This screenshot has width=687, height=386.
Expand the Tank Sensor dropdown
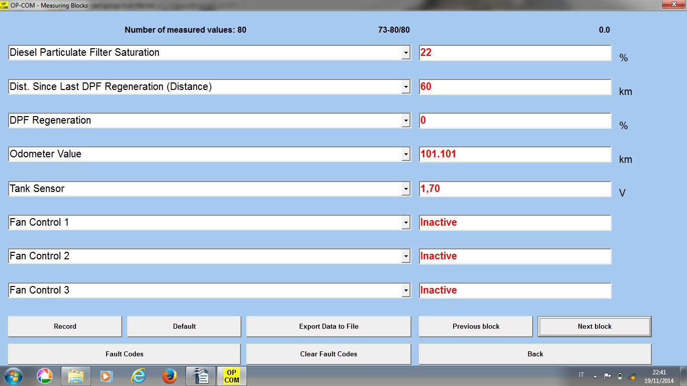[x=406, y=189]
